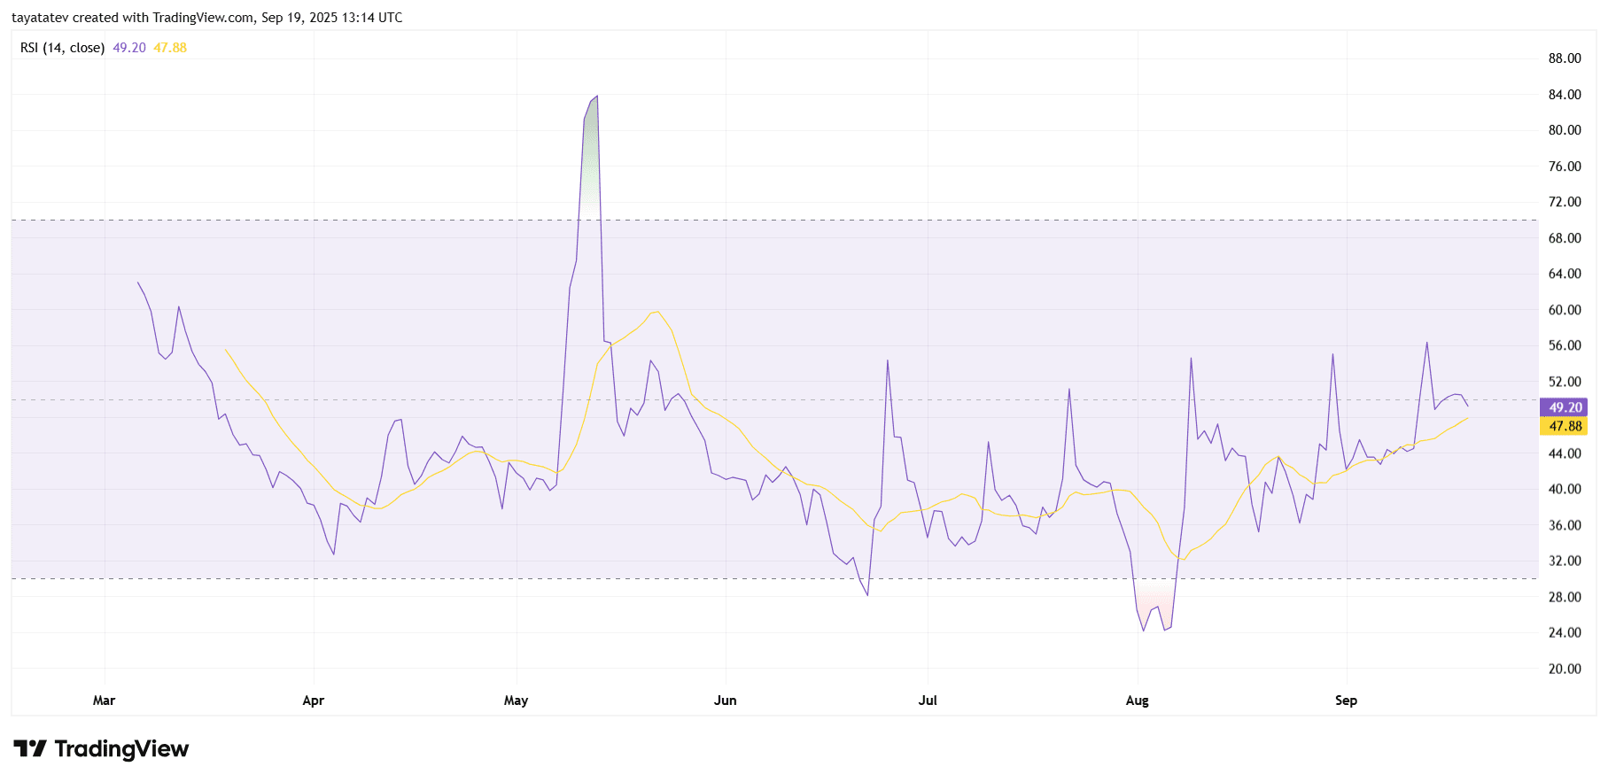Image resolution: width=1608 pixels, height=782 pixels.
Task: Click the TradingView wordmark text
Action: [121, 749]
